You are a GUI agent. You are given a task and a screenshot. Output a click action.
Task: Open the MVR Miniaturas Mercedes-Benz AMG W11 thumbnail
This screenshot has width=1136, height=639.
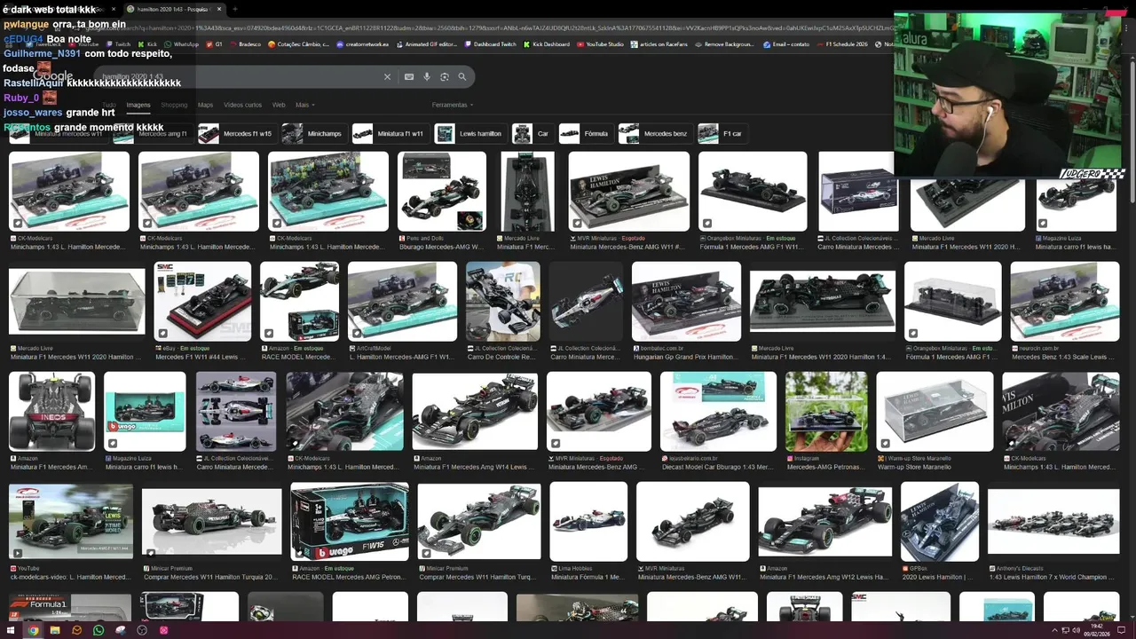[x=628, y=191]
